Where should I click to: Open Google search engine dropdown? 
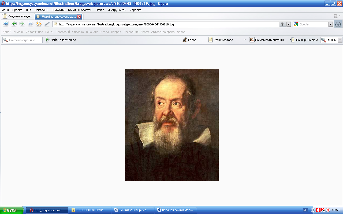click(x=330, y=24)
